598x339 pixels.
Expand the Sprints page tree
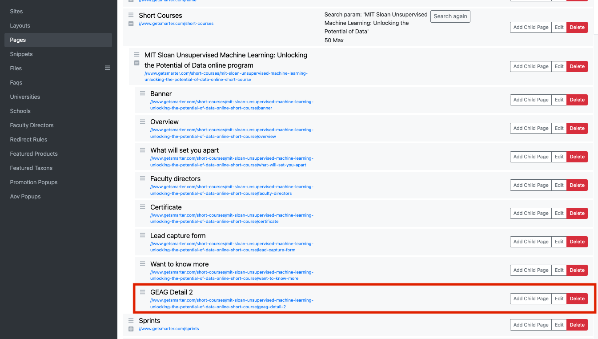click(131, 329)
